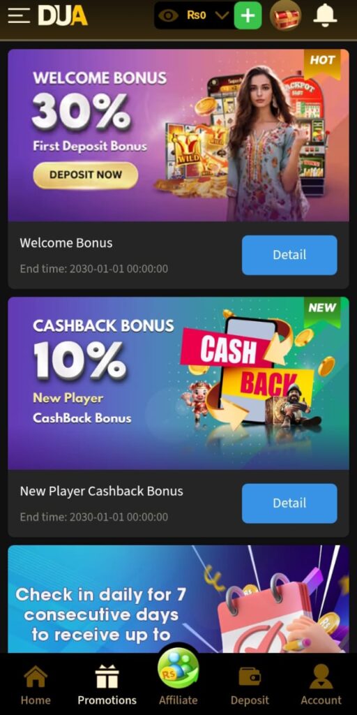357x715 pixels.
Task: Click the Deposit Now banner button
Action: tap(86, 175)
